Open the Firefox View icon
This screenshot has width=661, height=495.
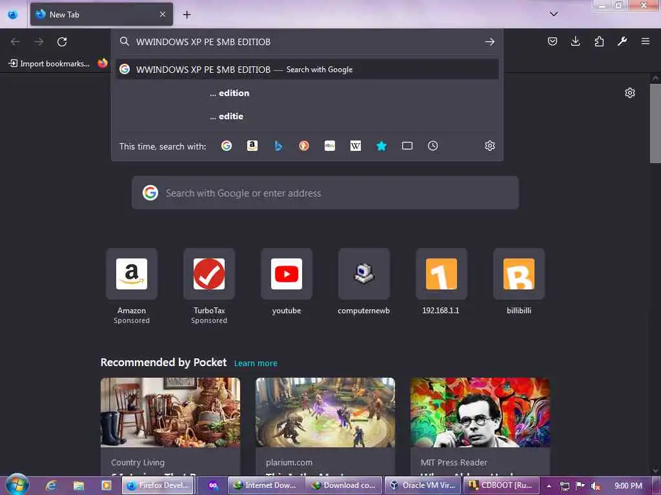pyautogui.click(x=13, y=14)
